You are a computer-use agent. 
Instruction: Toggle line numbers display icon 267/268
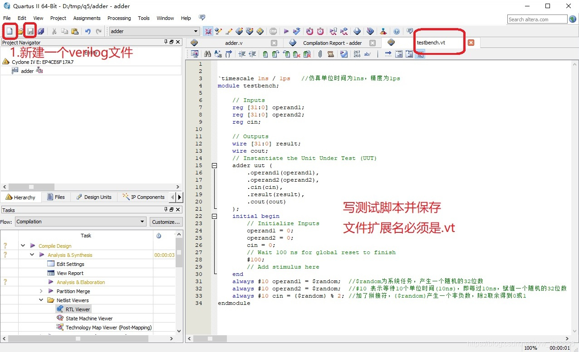click(x=357, y=54)
